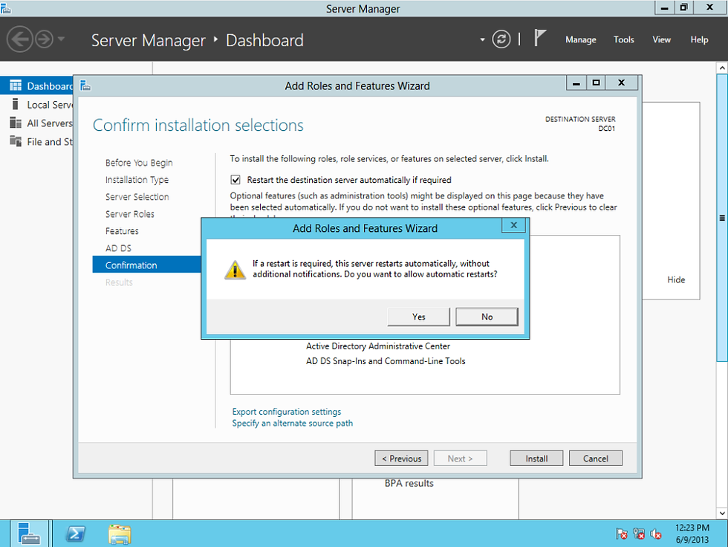Click the Server Manager vertical scrollbar

pos(722,217)
